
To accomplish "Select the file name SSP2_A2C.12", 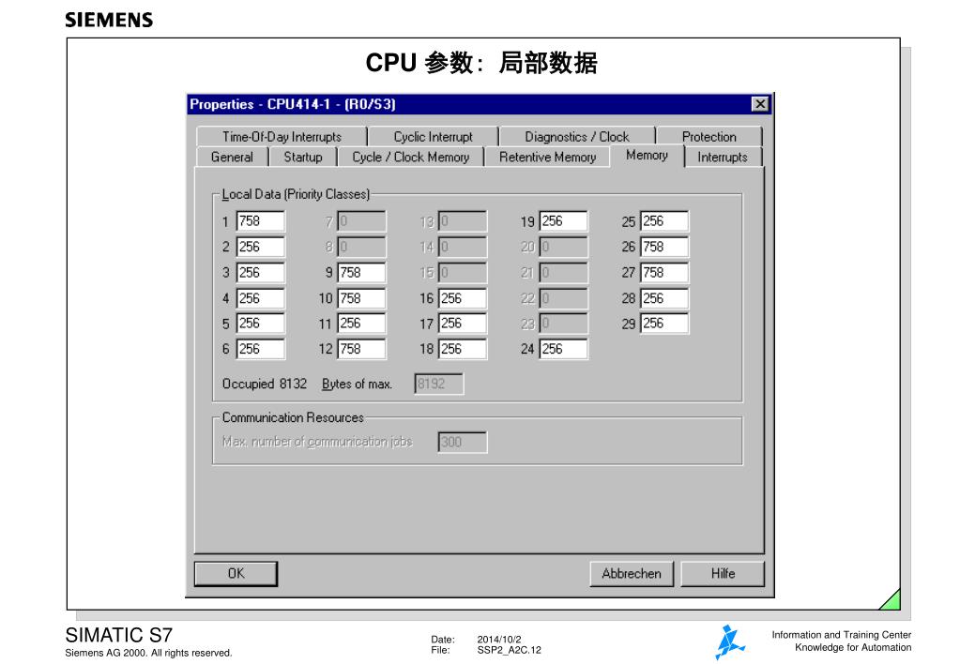I will 509,650.
